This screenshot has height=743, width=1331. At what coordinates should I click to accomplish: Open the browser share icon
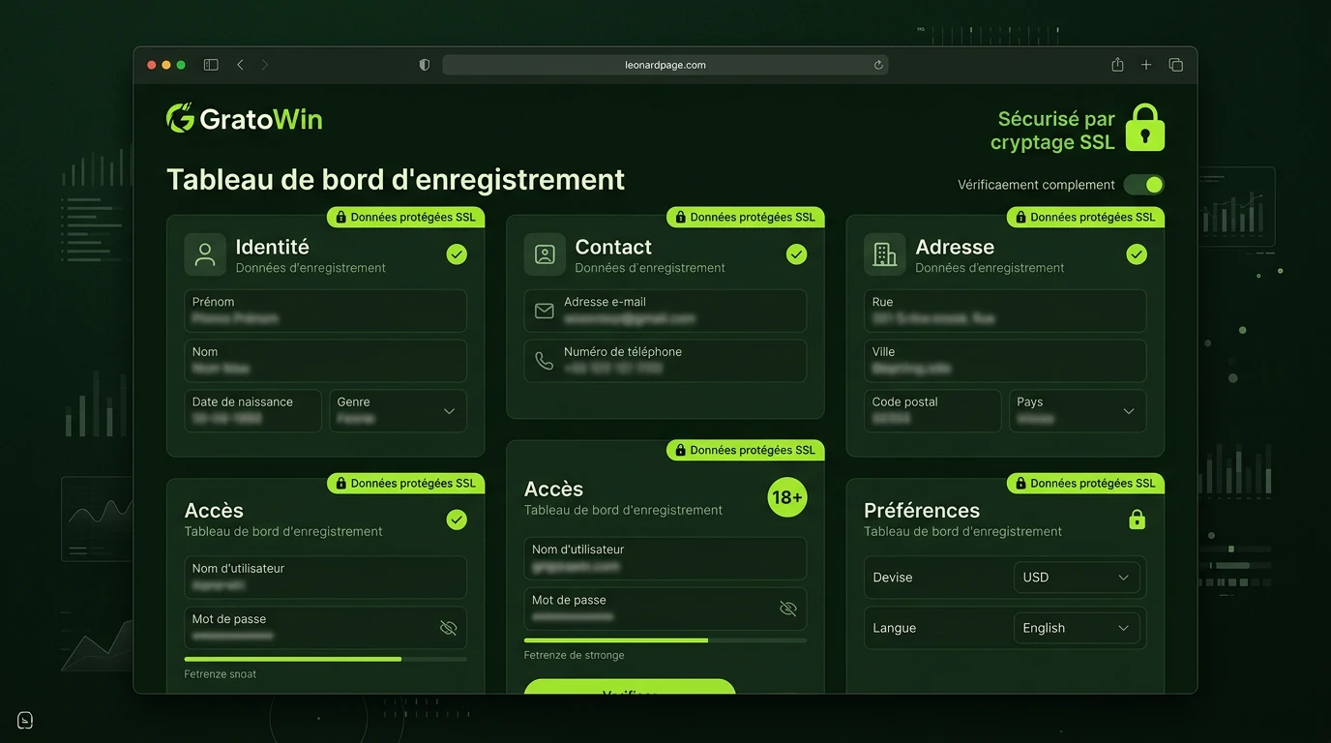(1117, 65)
